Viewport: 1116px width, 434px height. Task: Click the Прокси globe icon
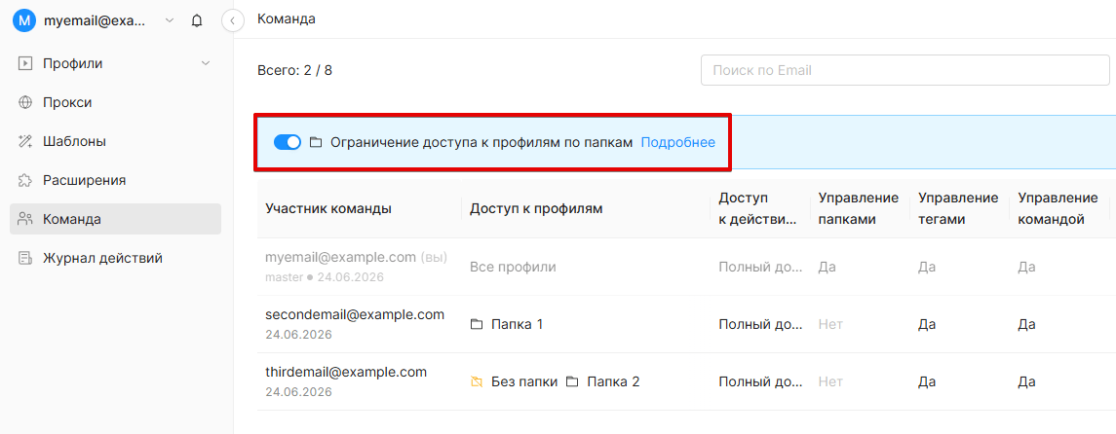pyautogui.click(x=25, y=102)
